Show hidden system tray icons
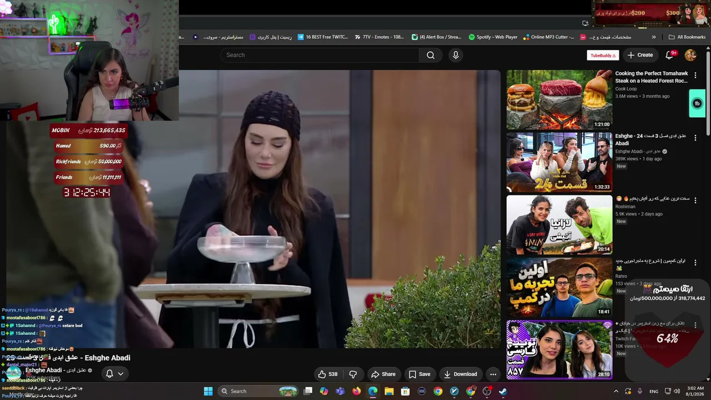Image resolution: width=711 pixels, height=400 pixels. click(x=615, y=391)
